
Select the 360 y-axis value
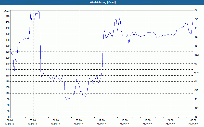[8, 46]
